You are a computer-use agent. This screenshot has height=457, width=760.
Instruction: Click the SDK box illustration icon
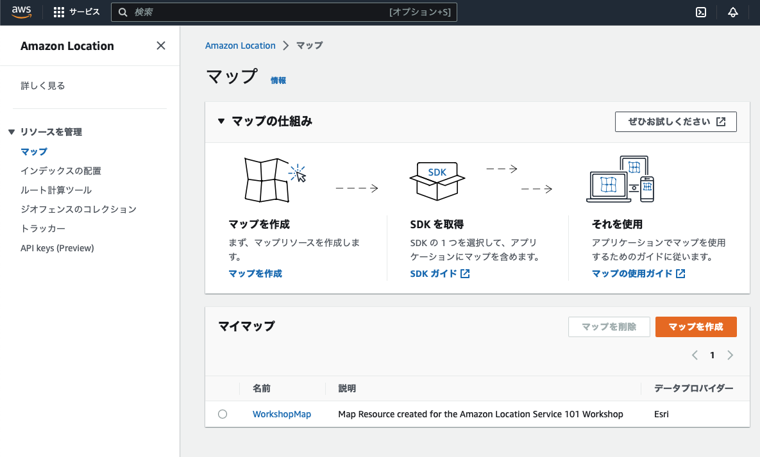tap(437, 181)
